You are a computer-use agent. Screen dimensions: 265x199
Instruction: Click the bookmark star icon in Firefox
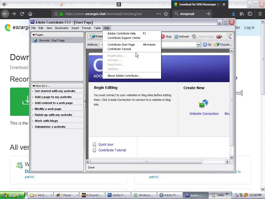[x=166, y=14]
